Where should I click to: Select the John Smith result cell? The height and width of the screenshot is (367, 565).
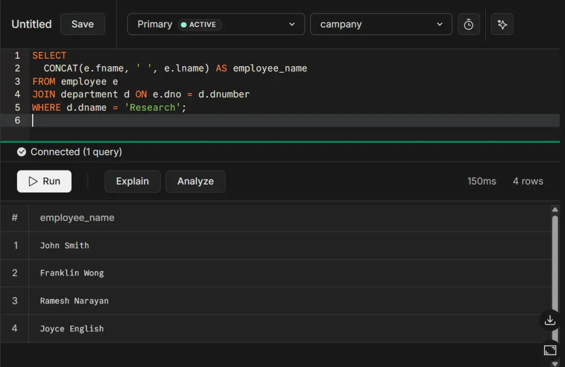tap(64, 245)
